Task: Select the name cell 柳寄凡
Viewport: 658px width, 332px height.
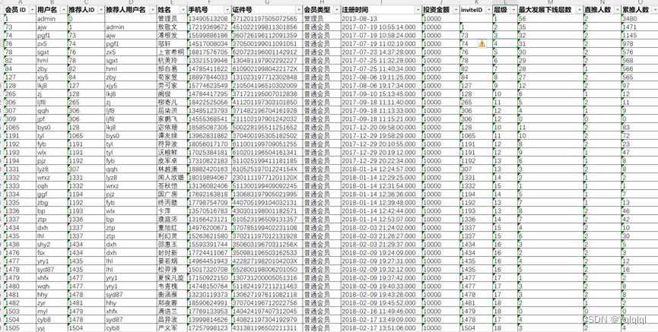Action: (172, 103)
